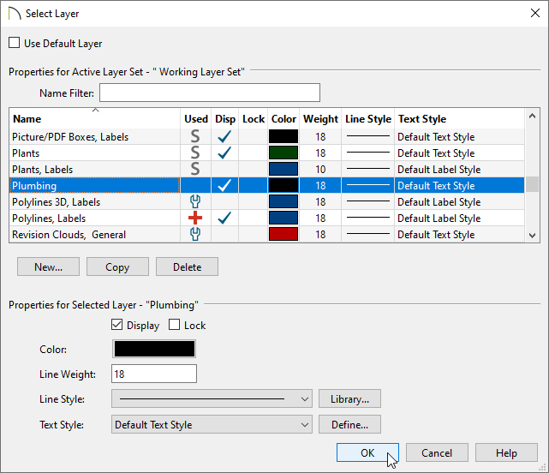Open the Text Style dropdown
549x473 pixels.
click(x=212, y=425)
